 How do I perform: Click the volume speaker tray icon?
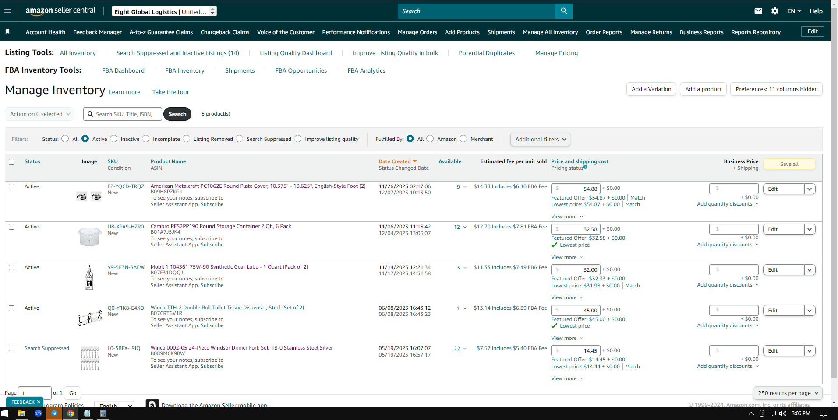782,413
